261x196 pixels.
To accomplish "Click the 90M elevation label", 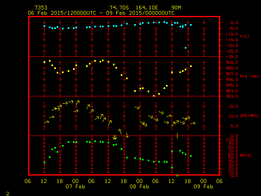I will point(176,8).
